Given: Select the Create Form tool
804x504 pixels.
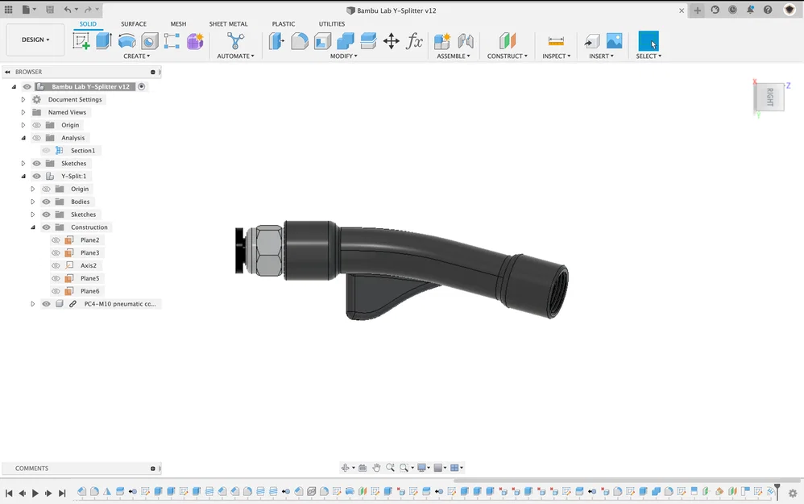Looking at the screenshot, I should (x=195, y=41).
